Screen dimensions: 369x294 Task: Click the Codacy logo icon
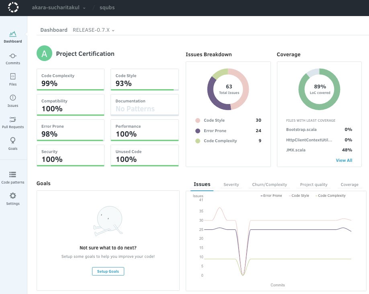tap(13, 8)
